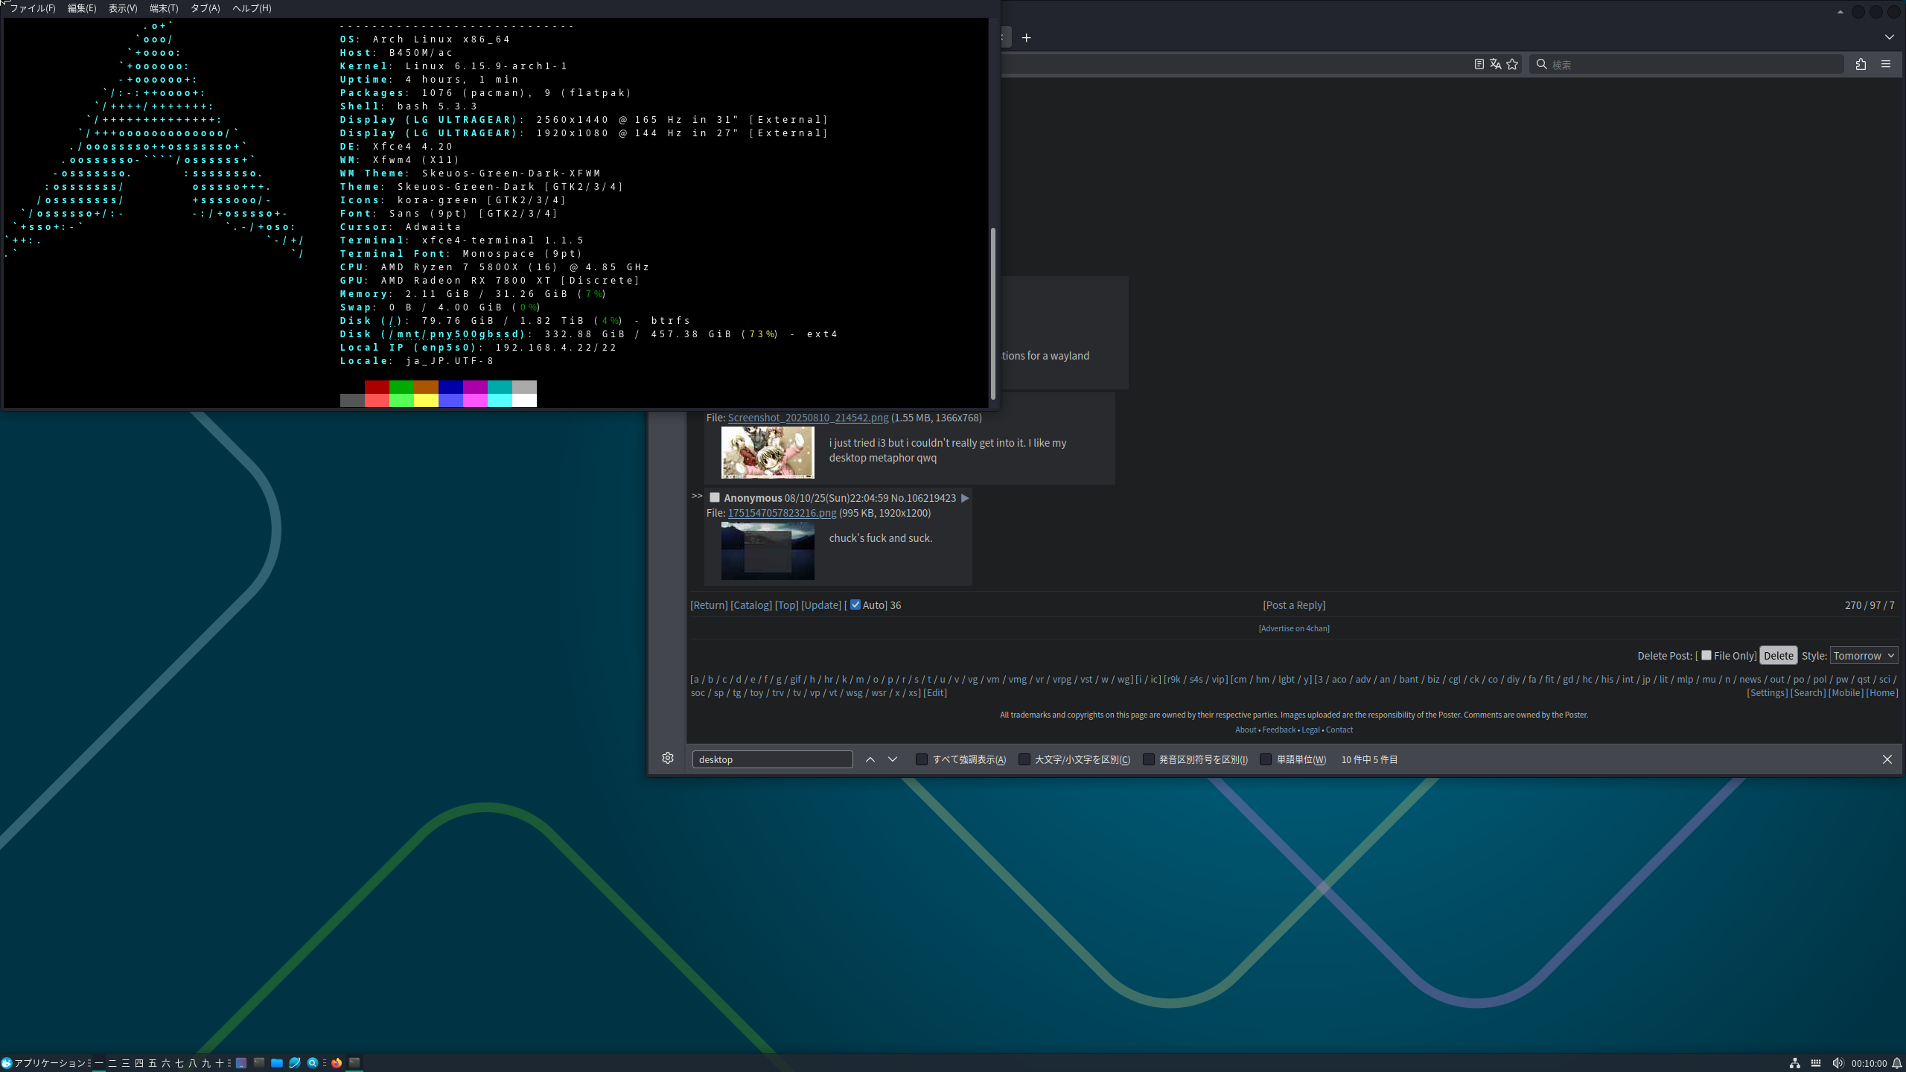The width and height of the screenshot is (1906, 1072).
Task: Open the タブ menu in terminal
Action: point(205,8)
